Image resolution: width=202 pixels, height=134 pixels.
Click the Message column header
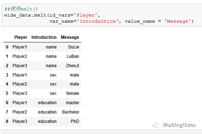point(70,37)
